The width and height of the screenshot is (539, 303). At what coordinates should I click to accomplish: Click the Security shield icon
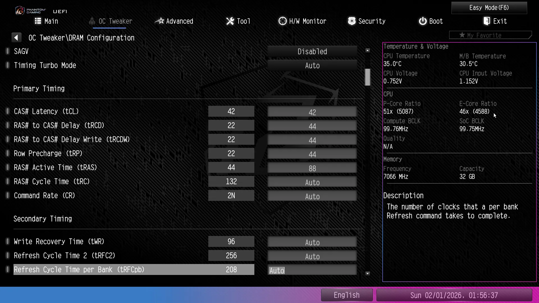coord(351,21)
